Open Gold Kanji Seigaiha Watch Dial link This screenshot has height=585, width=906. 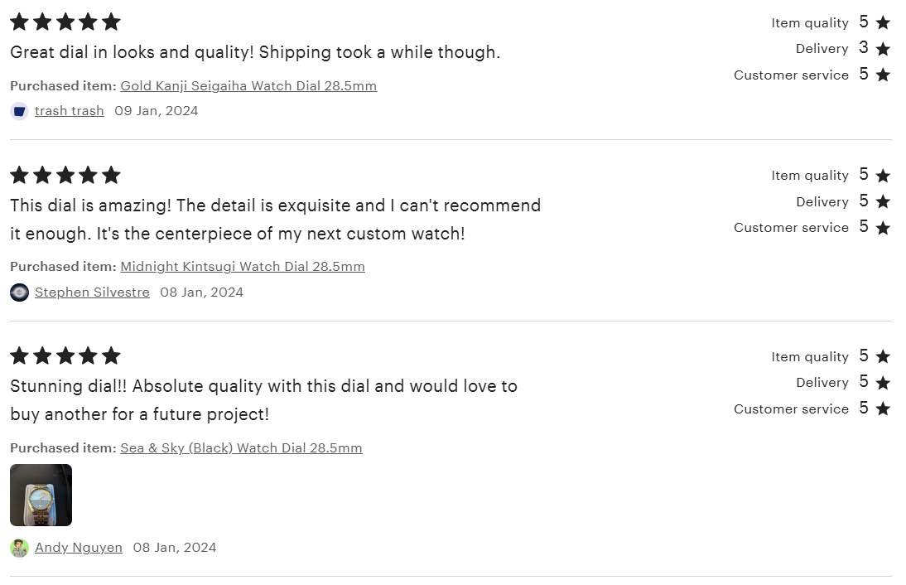(x=248, y=85)
